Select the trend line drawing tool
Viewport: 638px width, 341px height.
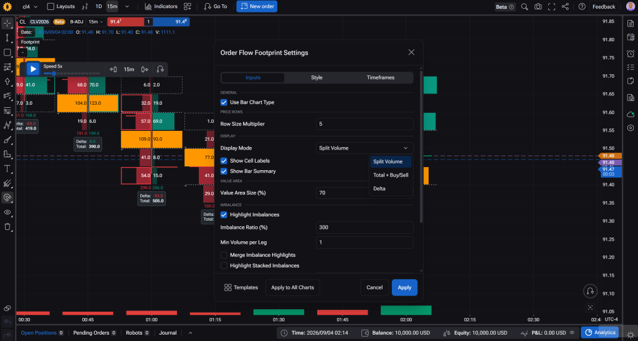7,38
